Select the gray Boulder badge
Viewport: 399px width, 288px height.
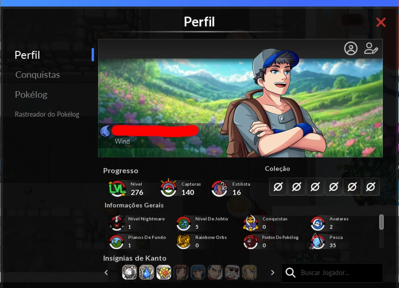(x=129, y=272)
